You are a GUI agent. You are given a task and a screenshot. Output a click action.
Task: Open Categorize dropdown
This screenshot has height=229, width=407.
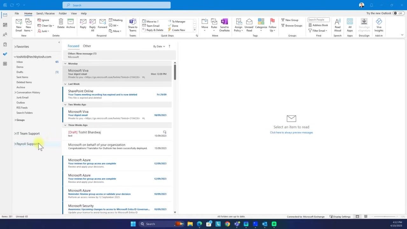pyautogui.click(x=261, y=25)
